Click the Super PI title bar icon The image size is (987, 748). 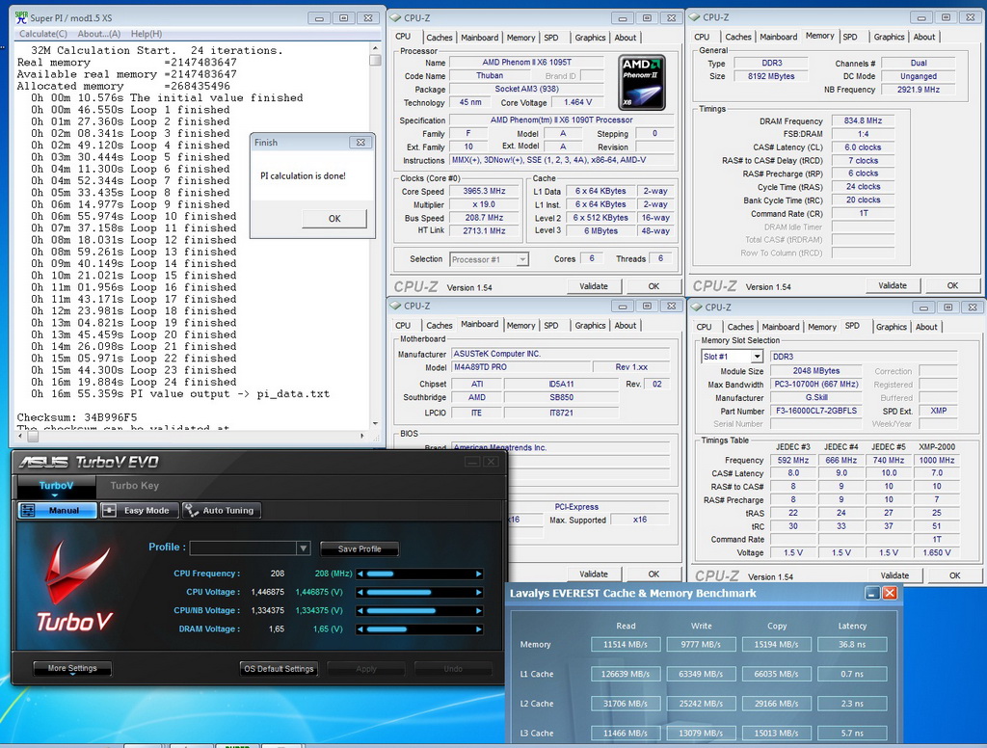click(x=21, y=17)
